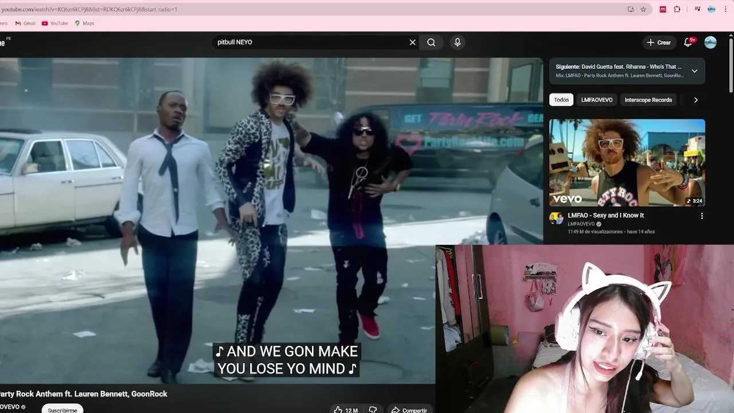Clear the search box with the X icon

(x=412, y=42)
